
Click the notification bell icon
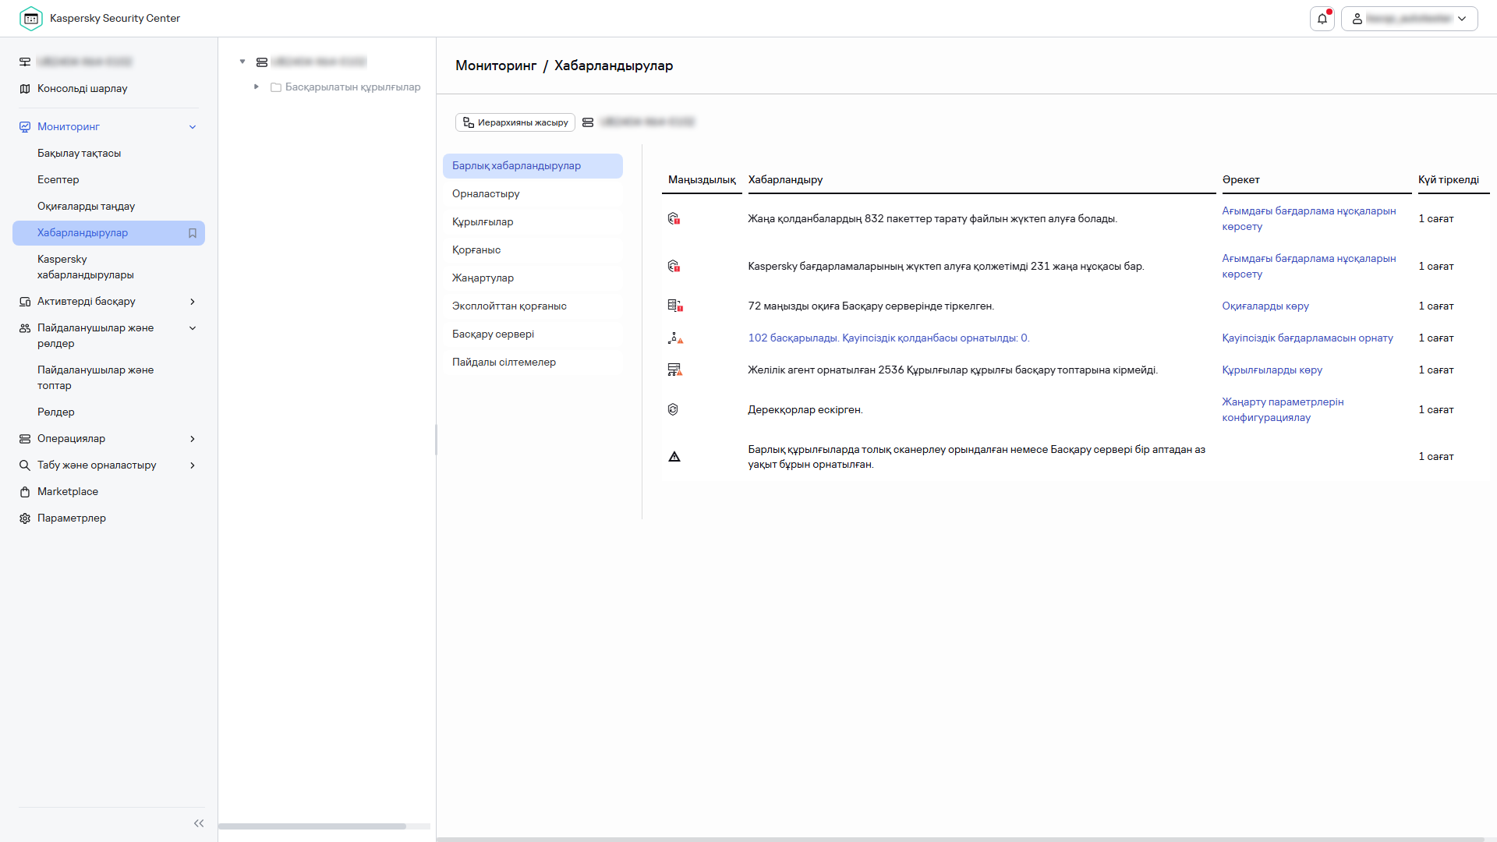1322,19
